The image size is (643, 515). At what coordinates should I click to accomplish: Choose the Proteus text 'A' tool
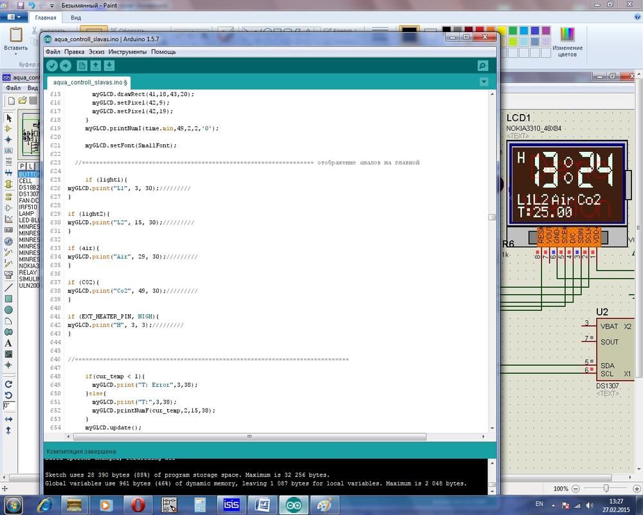(8, 343)
